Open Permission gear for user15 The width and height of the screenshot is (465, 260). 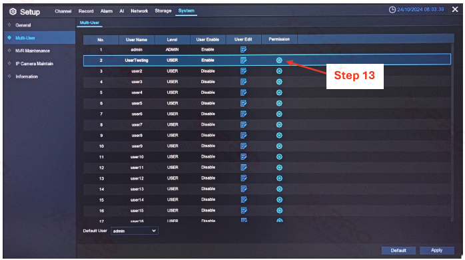pos(279,211)
